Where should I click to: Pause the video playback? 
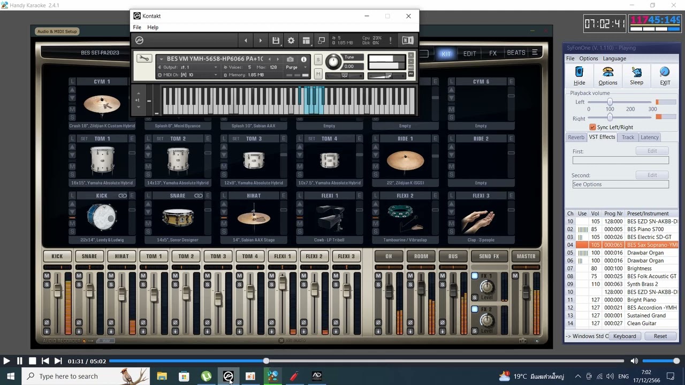pos(19,361)
